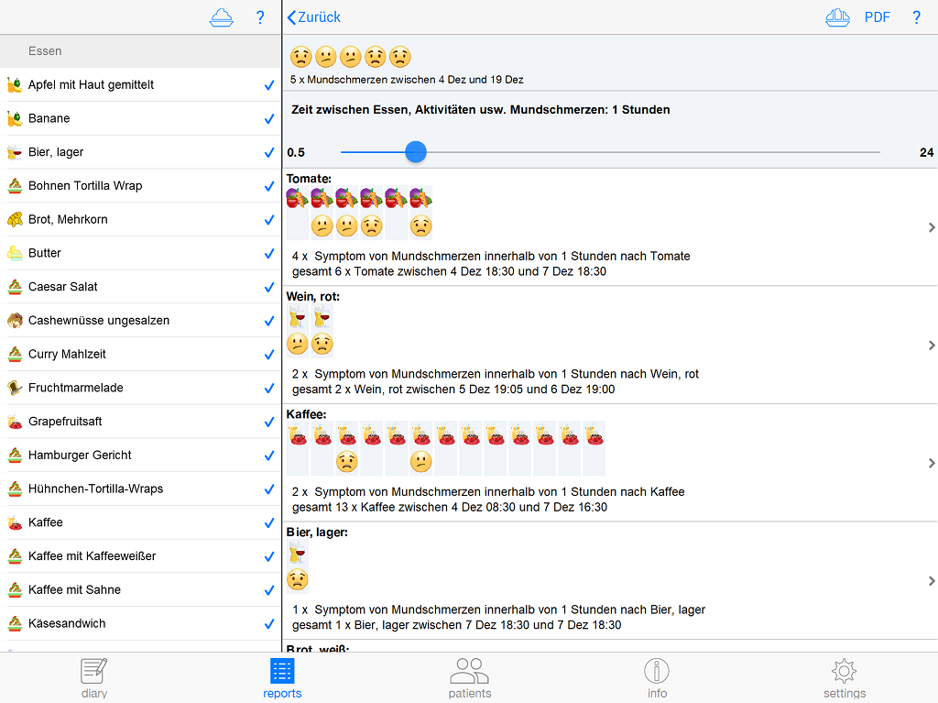The image size is (938, 703).
Task: Open the patients tab
Action: [470, 678]
